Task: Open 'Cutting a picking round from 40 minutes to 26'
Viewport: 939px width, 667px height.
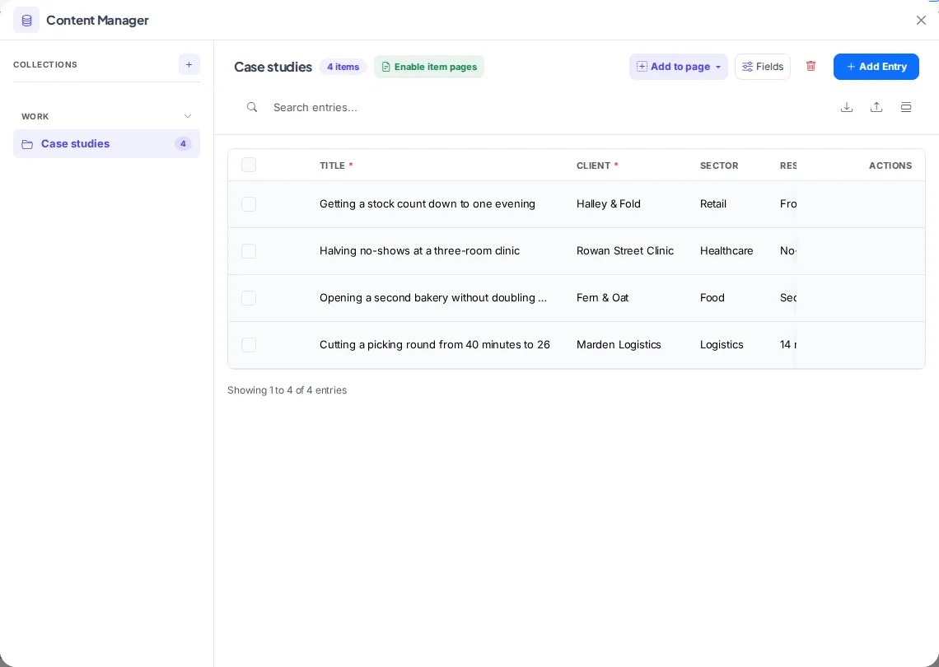Action: (x=435, y=344)
